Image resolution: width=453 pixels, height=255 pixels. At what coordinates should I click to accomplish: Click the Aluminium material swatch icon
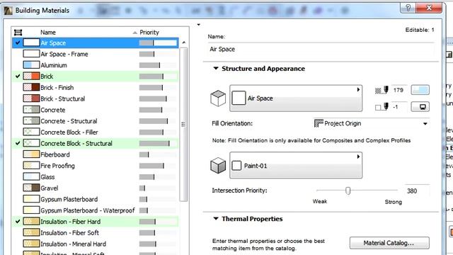coord(31,65)
